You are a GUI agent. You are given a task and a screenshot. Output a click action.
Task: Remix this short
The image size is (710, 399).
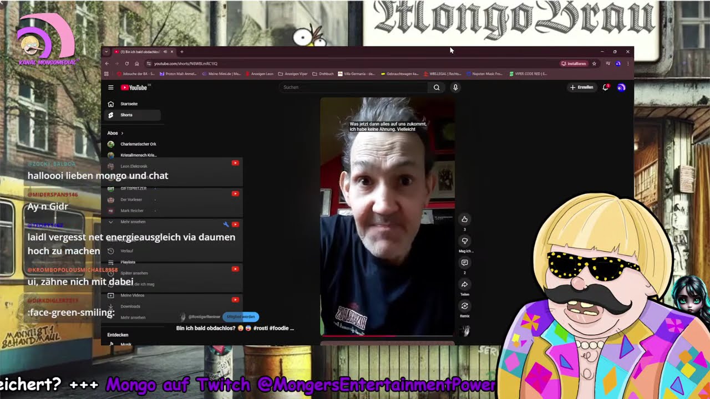click(465, 306)
